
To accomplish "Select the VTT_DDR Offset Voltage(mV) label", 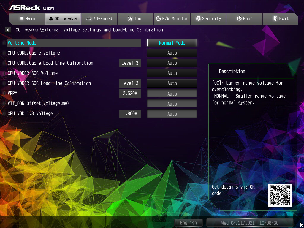I will pos(38,103).
